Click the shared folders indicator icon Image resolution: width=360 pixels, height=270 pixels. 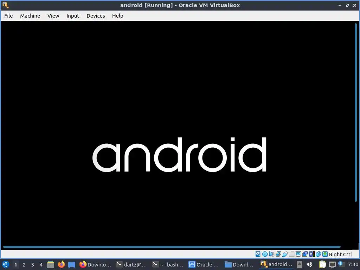click(291, 254)
